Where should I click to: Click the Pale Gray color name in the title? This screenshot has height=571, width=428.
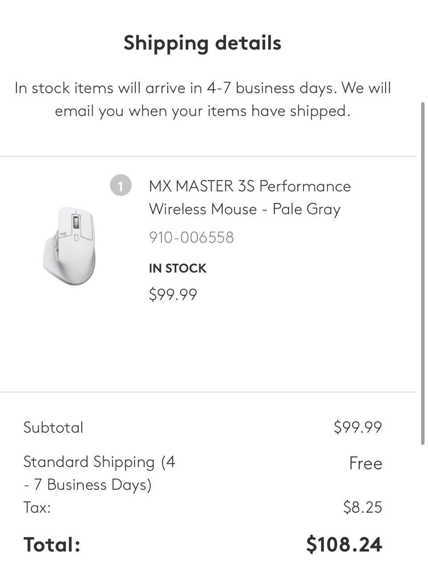[306, 209]
